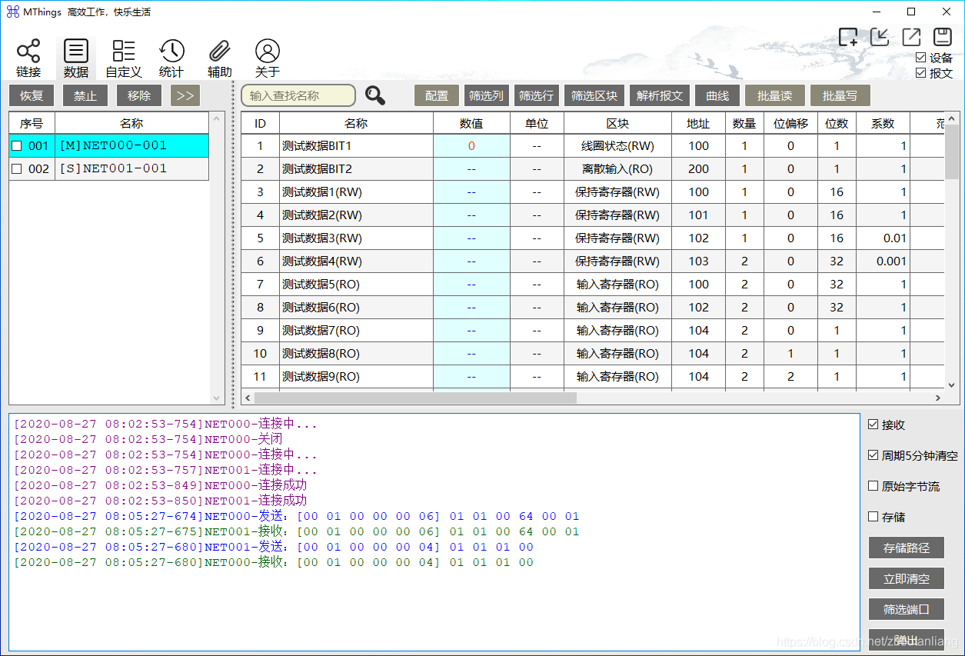The height and width of the screenshot is (656, 965).
Task: Tick checkbox for device 002
Action: [17, 169]
